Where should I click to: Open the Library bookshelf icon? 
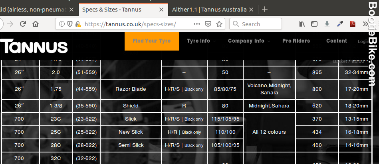302,24
